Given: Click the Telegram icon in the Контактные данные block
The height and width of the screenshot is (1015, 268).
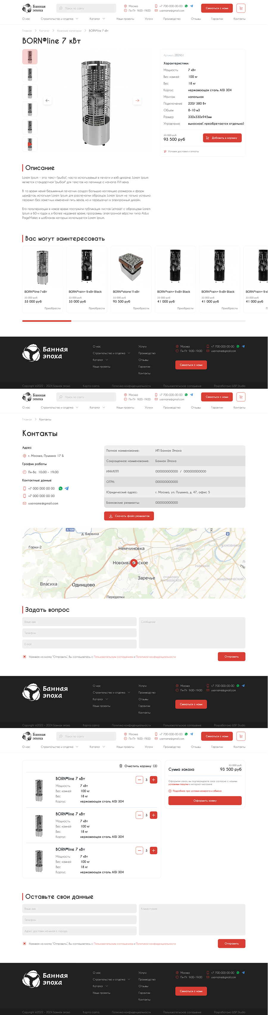Looking at the screenshot, I should click(67, 488).
